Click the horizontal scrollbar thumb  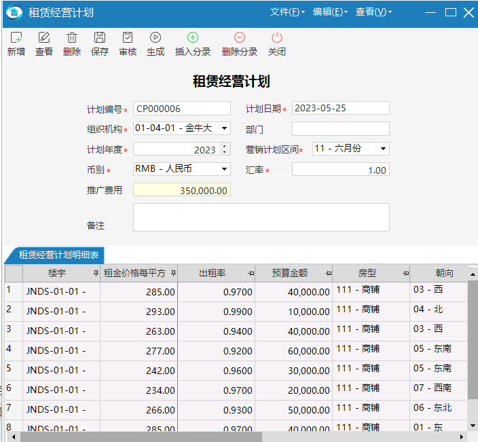coord(141,437)
